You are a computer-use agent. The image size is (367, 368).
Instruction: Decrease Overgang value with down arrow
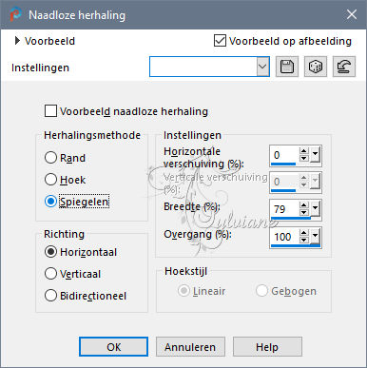pos(304,240)
